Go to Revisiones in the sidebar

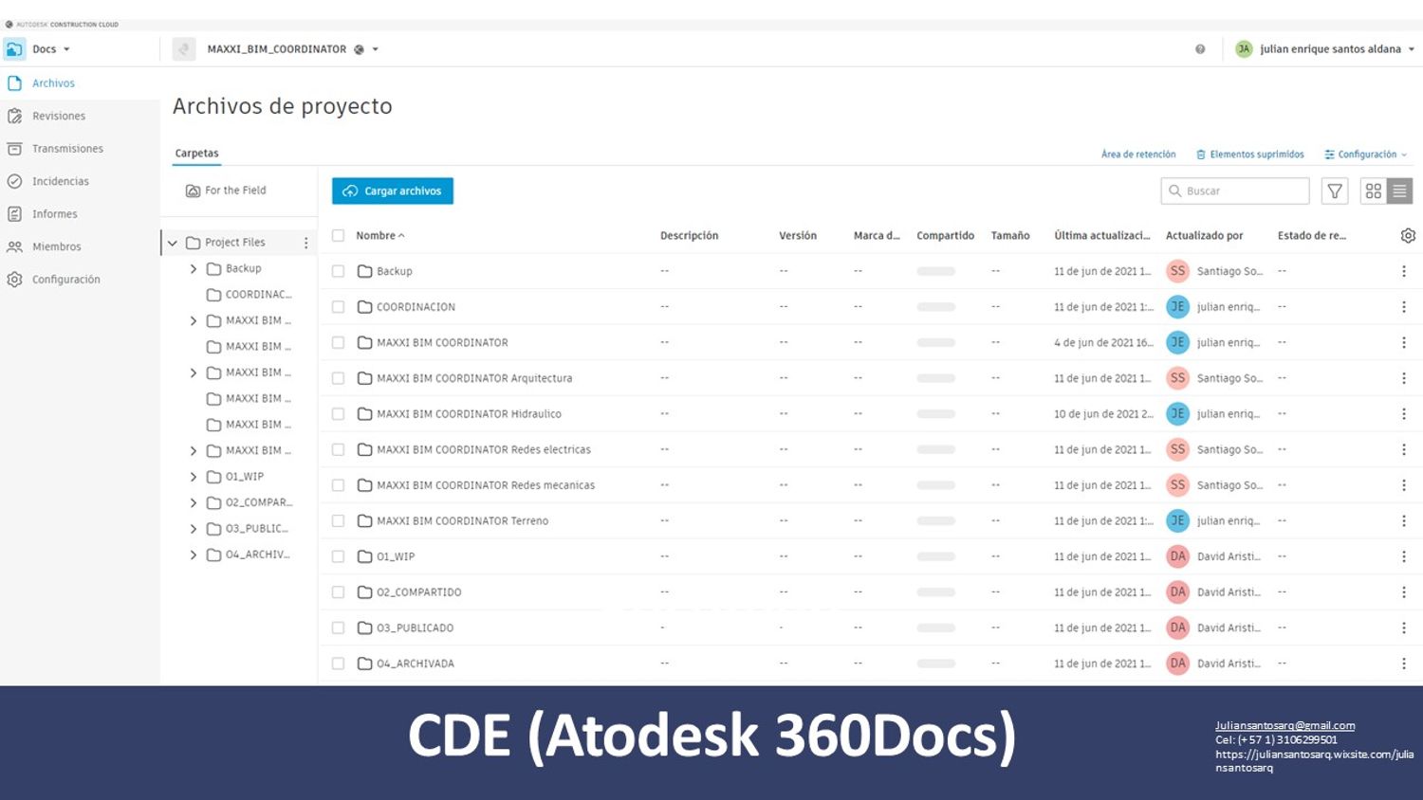[x=58, y=116]
